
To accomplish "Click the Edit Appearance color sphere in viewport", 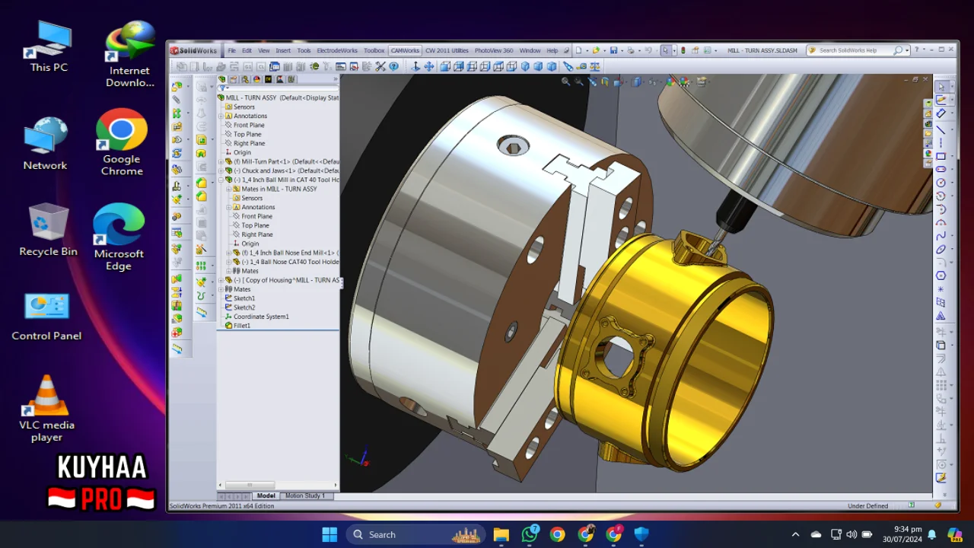I will [x=670, y=81].
